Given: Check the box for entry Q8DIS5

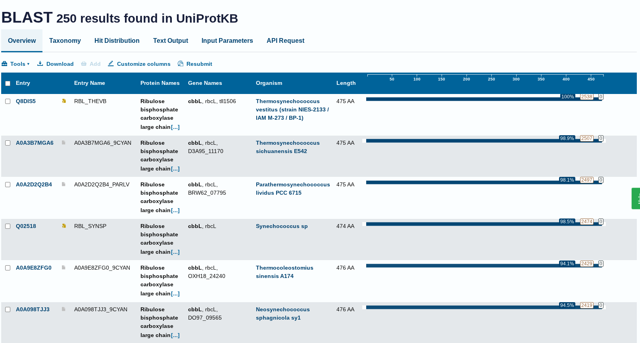Looking at the screenshot, I should pos(8,101).
